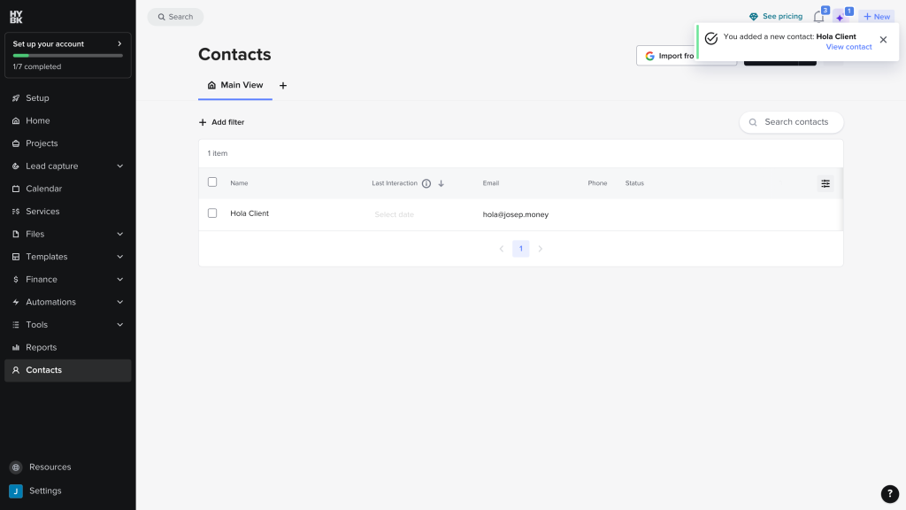This screenshot has width=906, height=510.
Task: Sort by Last Interaction arrow
Action: [x=441, y=184]
